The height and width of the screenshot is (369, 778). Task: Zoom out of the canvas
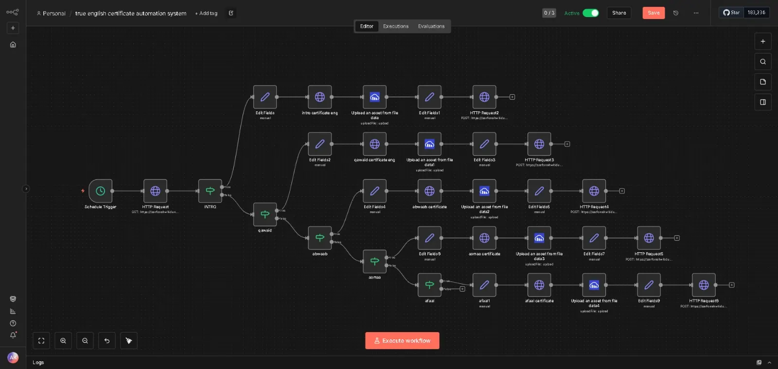click(x=85, y=341)
